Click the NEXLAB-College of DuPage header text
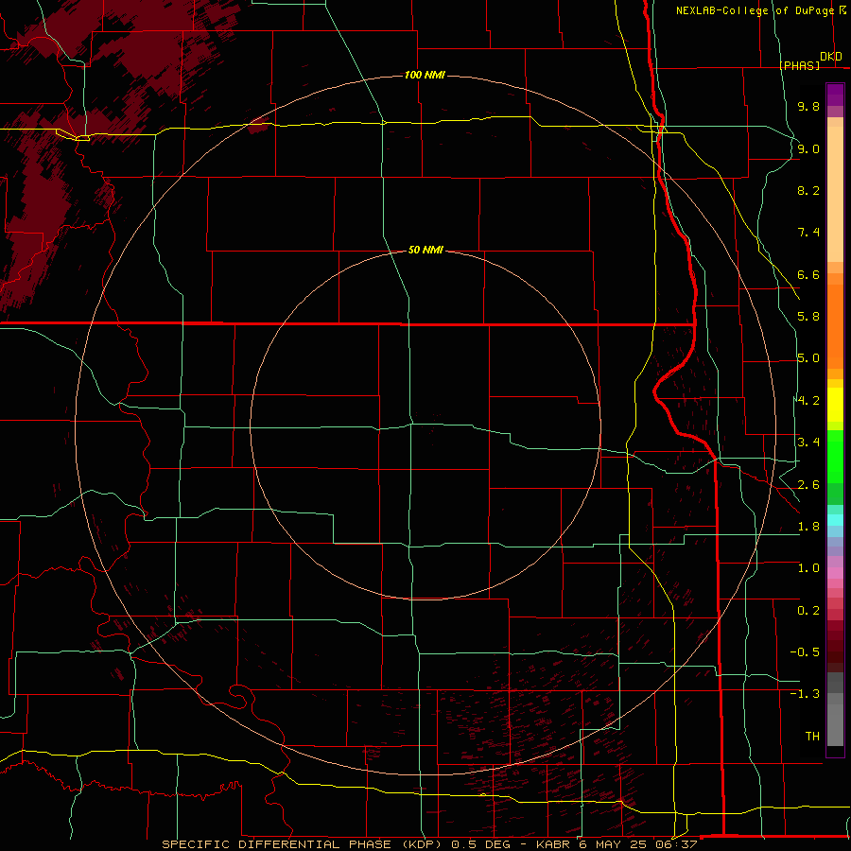This screenshot has height=851, width=851. [x=755, y=10]
